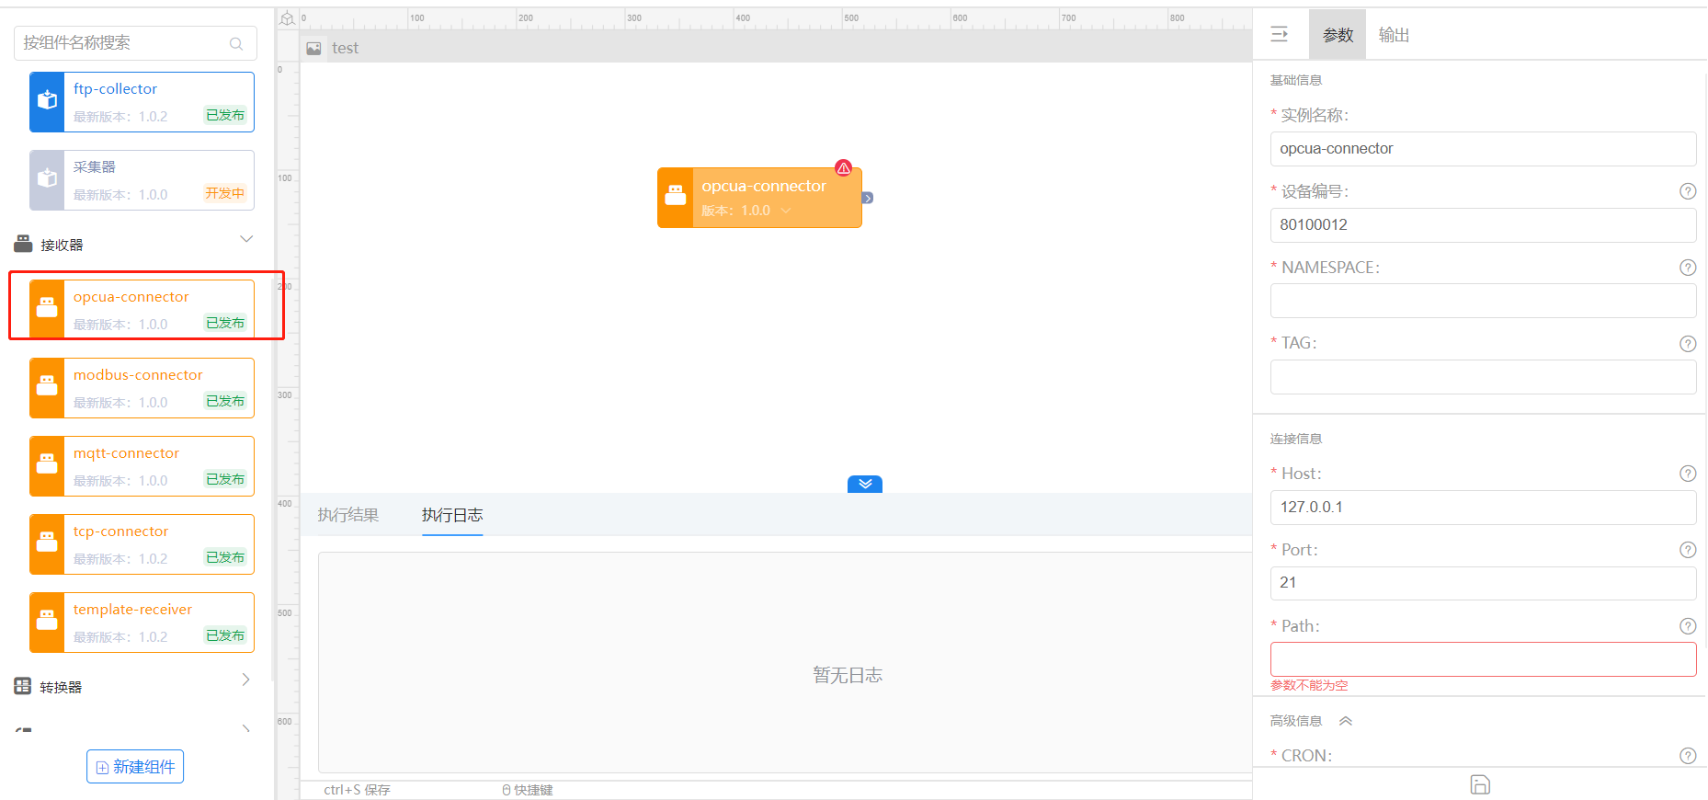Image resolution: width=1708 pixels, height=800 pixels.
Task: Click the test canvas title
Action: [x=345, y=48]
